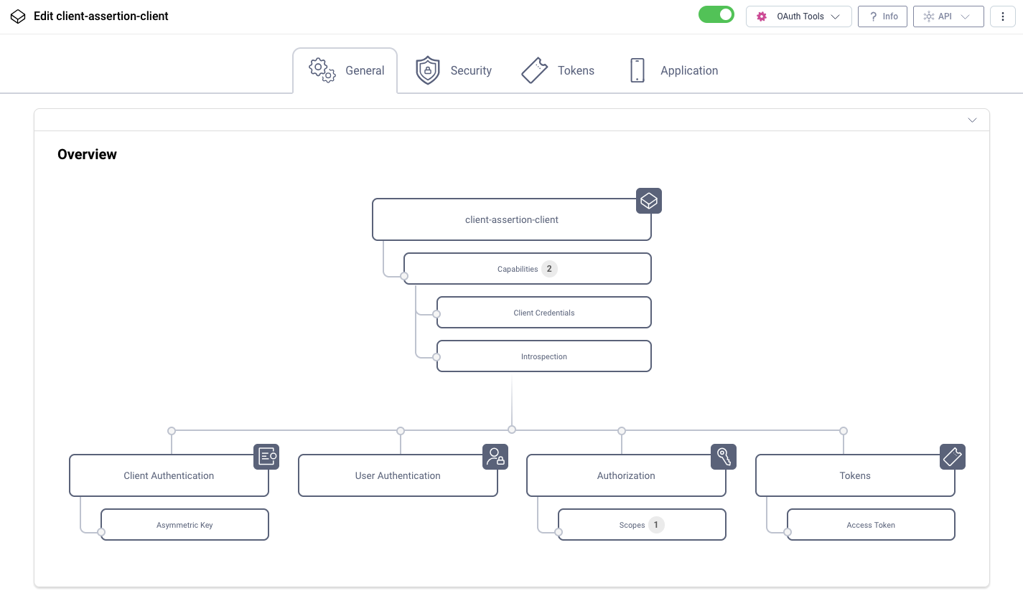Click the box icon on client-assertion-client node
The height and width of the screenshot is (593, 1023).
click(x=649, y=201)
